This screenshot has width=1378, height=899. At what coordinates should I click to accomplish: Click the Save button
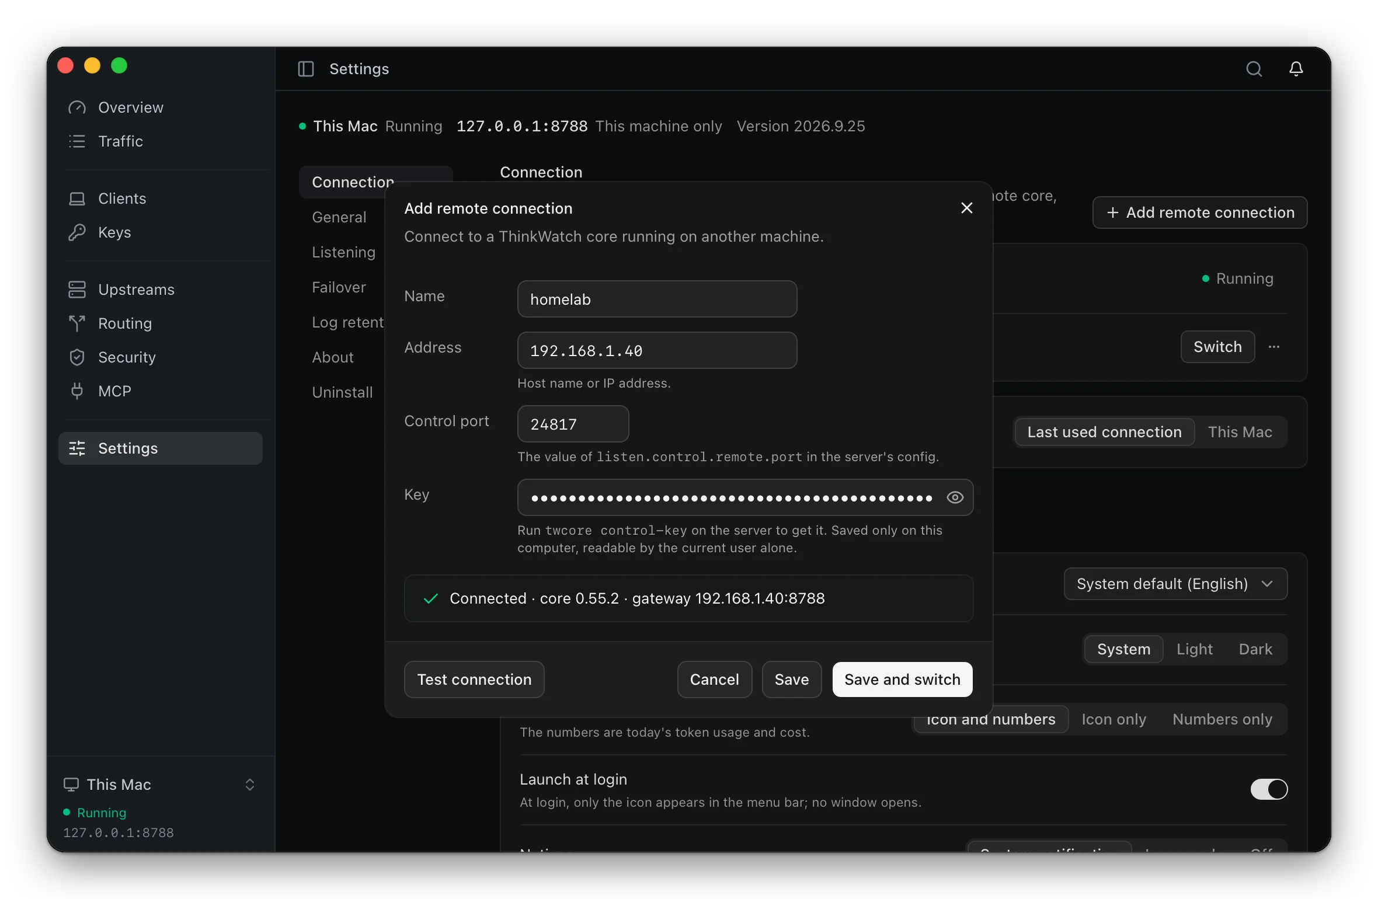pos(792,680)
